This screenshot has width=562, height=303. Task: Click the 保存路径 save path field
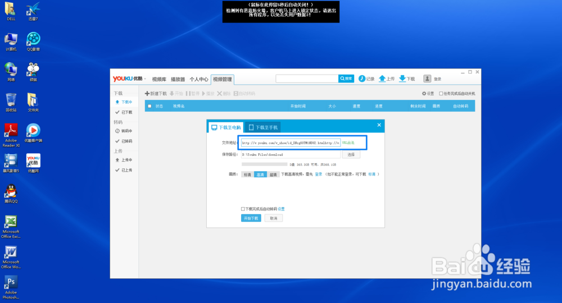point(291,154)
